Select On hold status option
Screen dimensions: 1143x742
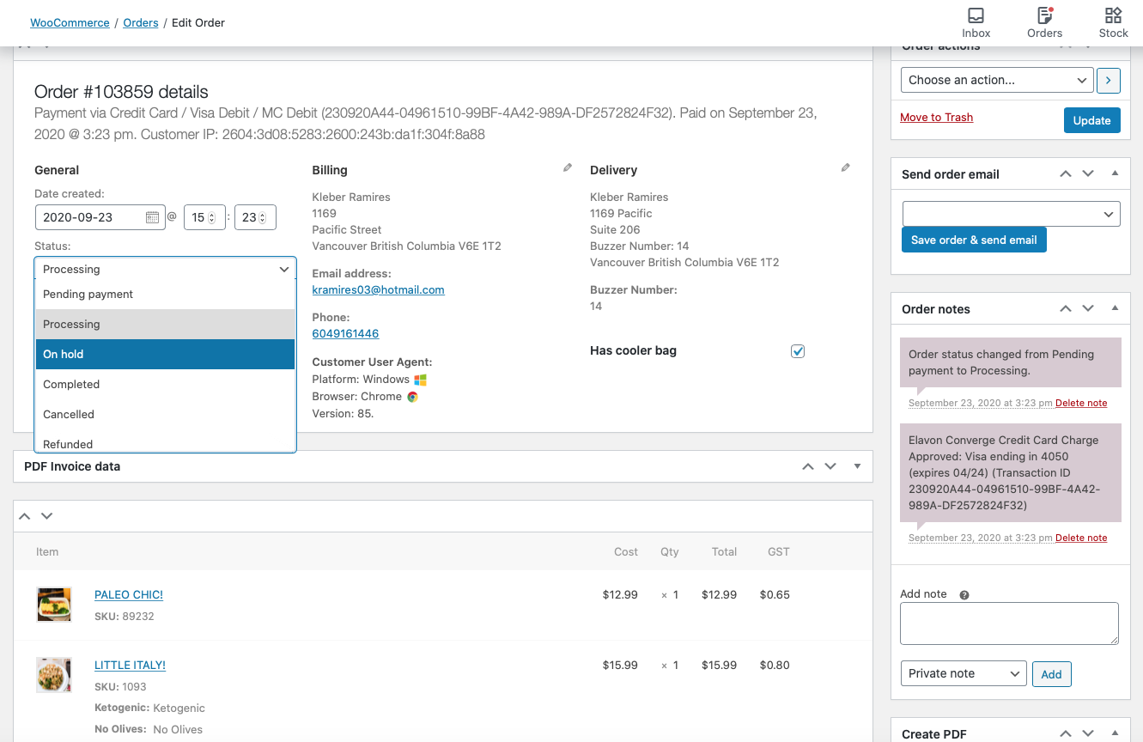tap(165, 354)
